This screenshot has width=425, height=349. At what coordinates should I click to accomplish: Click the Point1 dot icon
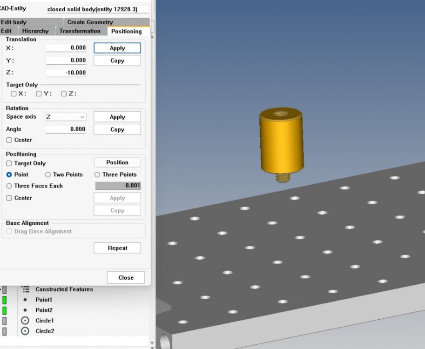click(x=25, y=300)
